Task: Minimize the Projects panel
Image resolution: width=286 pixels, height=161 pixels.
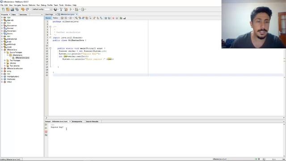Action: coord(42,14)
